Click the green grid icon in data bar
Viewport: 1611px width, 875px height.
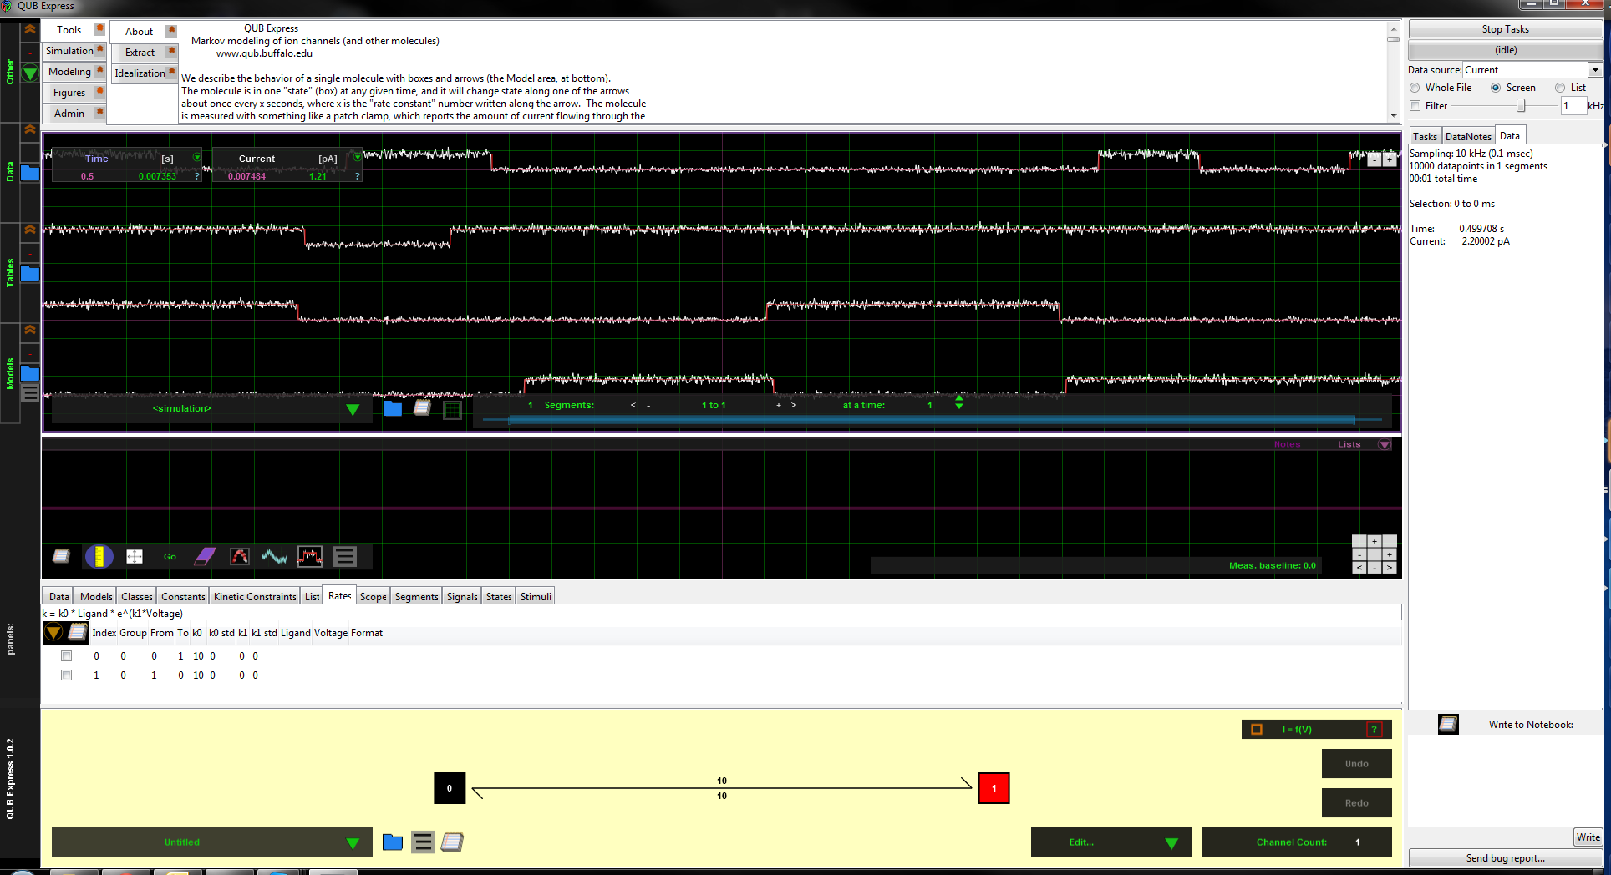(x=452, y=410)
